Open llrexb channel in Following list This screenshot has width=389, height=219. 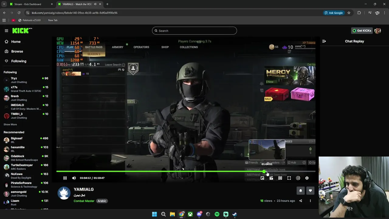pyautogui.click(x=26, y=98)
